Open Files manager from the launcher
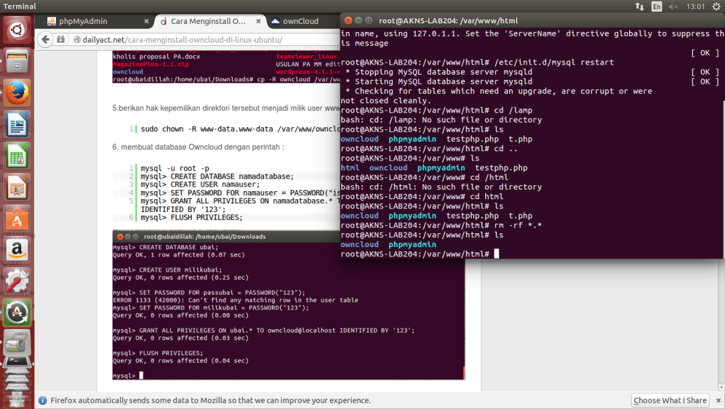Viewport: 725px width, 409px height. coord(17,61)
